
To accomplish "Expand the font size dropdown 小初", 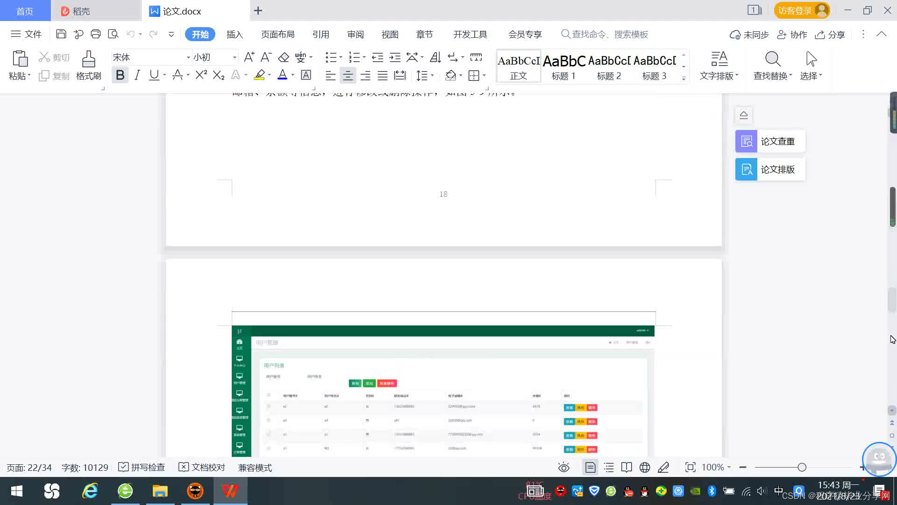I will 235,57.
